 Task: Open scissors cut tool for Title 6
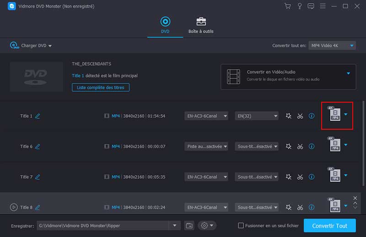tap(300, 146)
